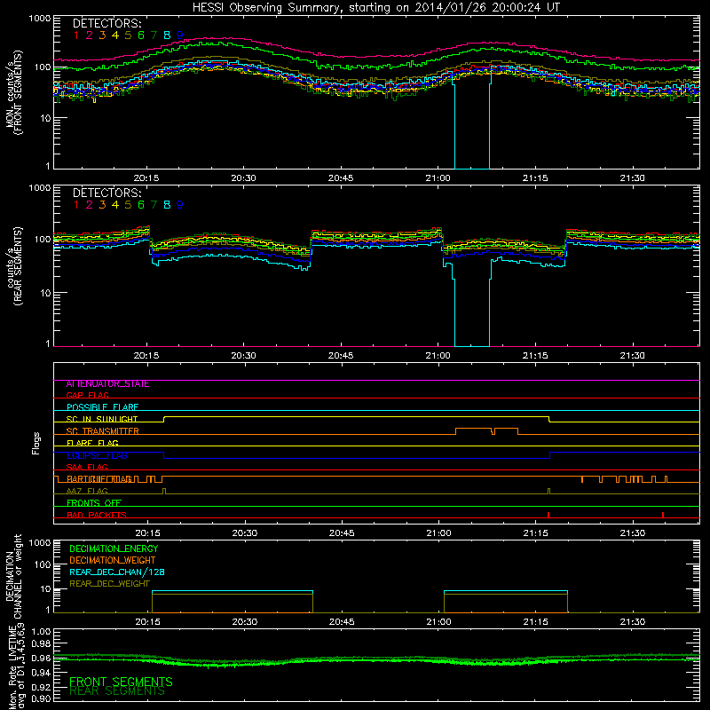The image size is (710, 710).
Task: Click the 21:00 tick label under the Flags plot
Action: 438,533
